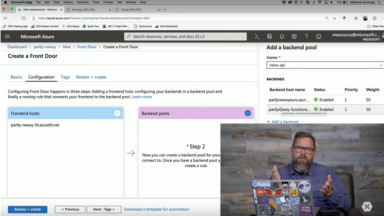Close the africa.jpg browser tab
The height and width of the screenshot is (216, 384).
(x=110, y=10)
